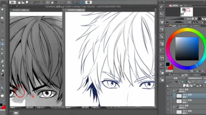Toggle visibility of the highlighted Layer 1
This screenshot has height=115, width=206.
point(168,96)
